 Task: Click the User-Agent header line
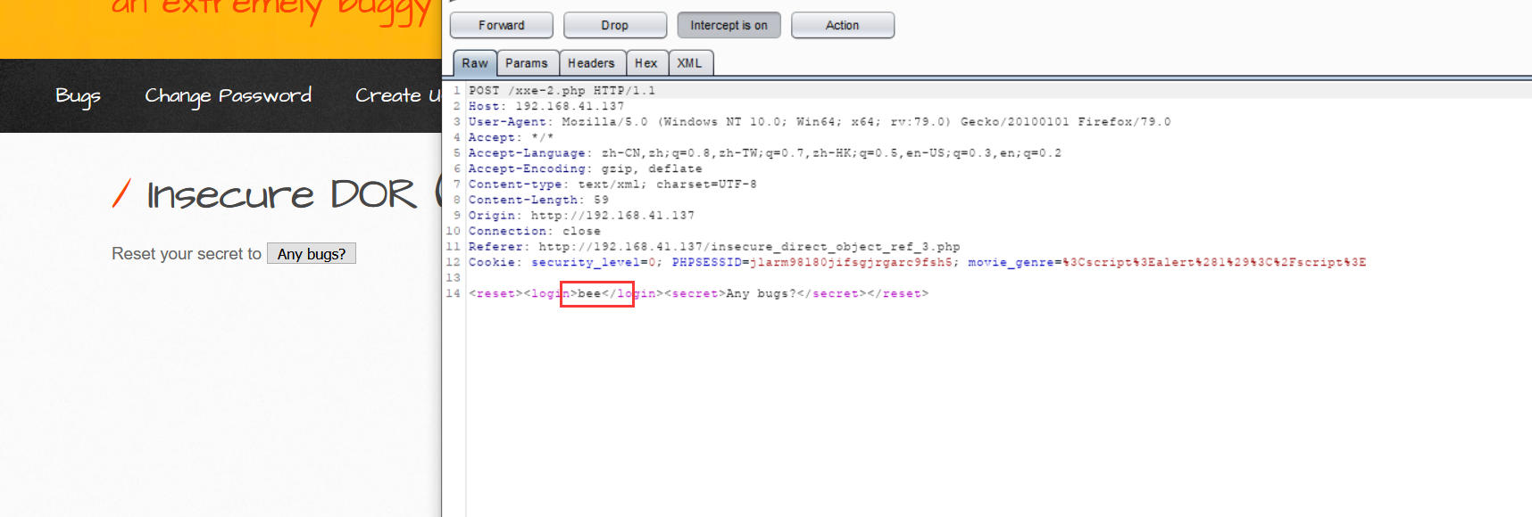[x=820, y=122]
